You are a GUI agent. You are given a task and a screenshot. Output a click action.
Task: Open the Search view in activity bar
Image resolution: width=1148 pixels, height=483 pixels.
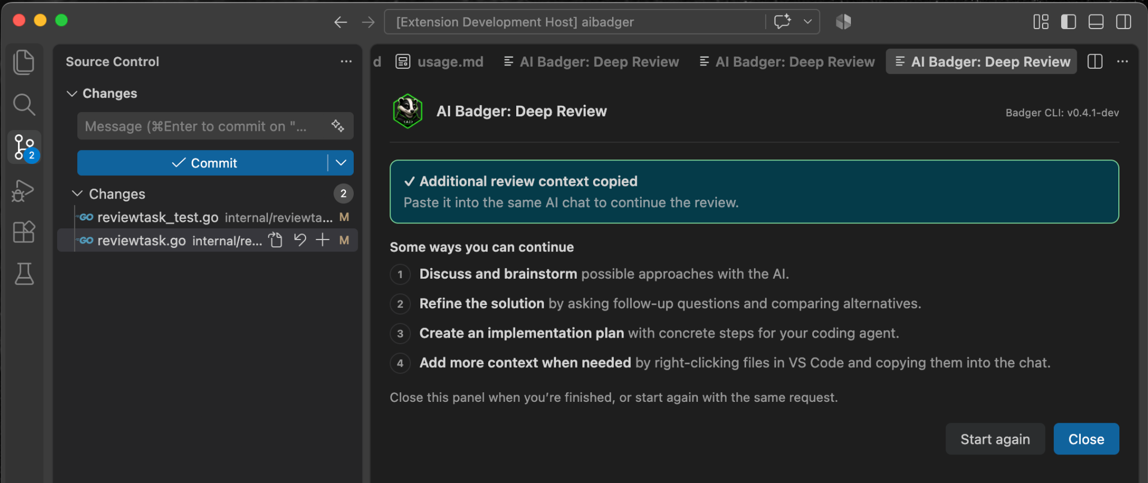pos(24,104)
